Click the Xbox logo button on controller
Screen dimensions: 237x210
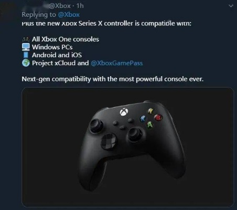[x=124, y=112]
